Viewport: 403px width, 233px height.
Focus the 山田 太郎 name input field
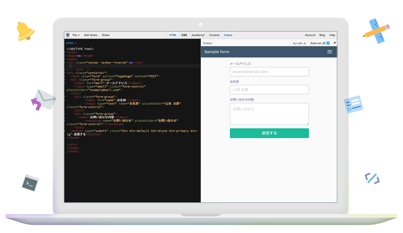click(x=269, y=89)
